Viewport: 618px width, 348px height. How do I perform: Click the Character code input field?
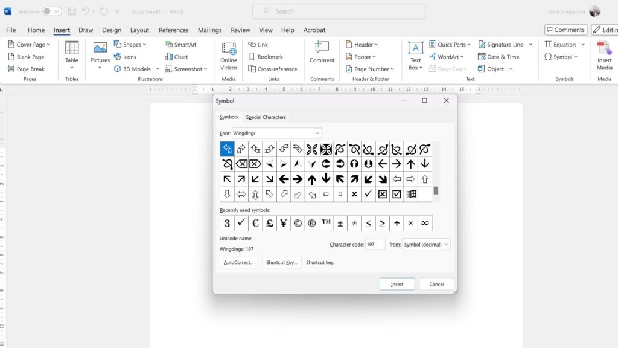(375, 245)
